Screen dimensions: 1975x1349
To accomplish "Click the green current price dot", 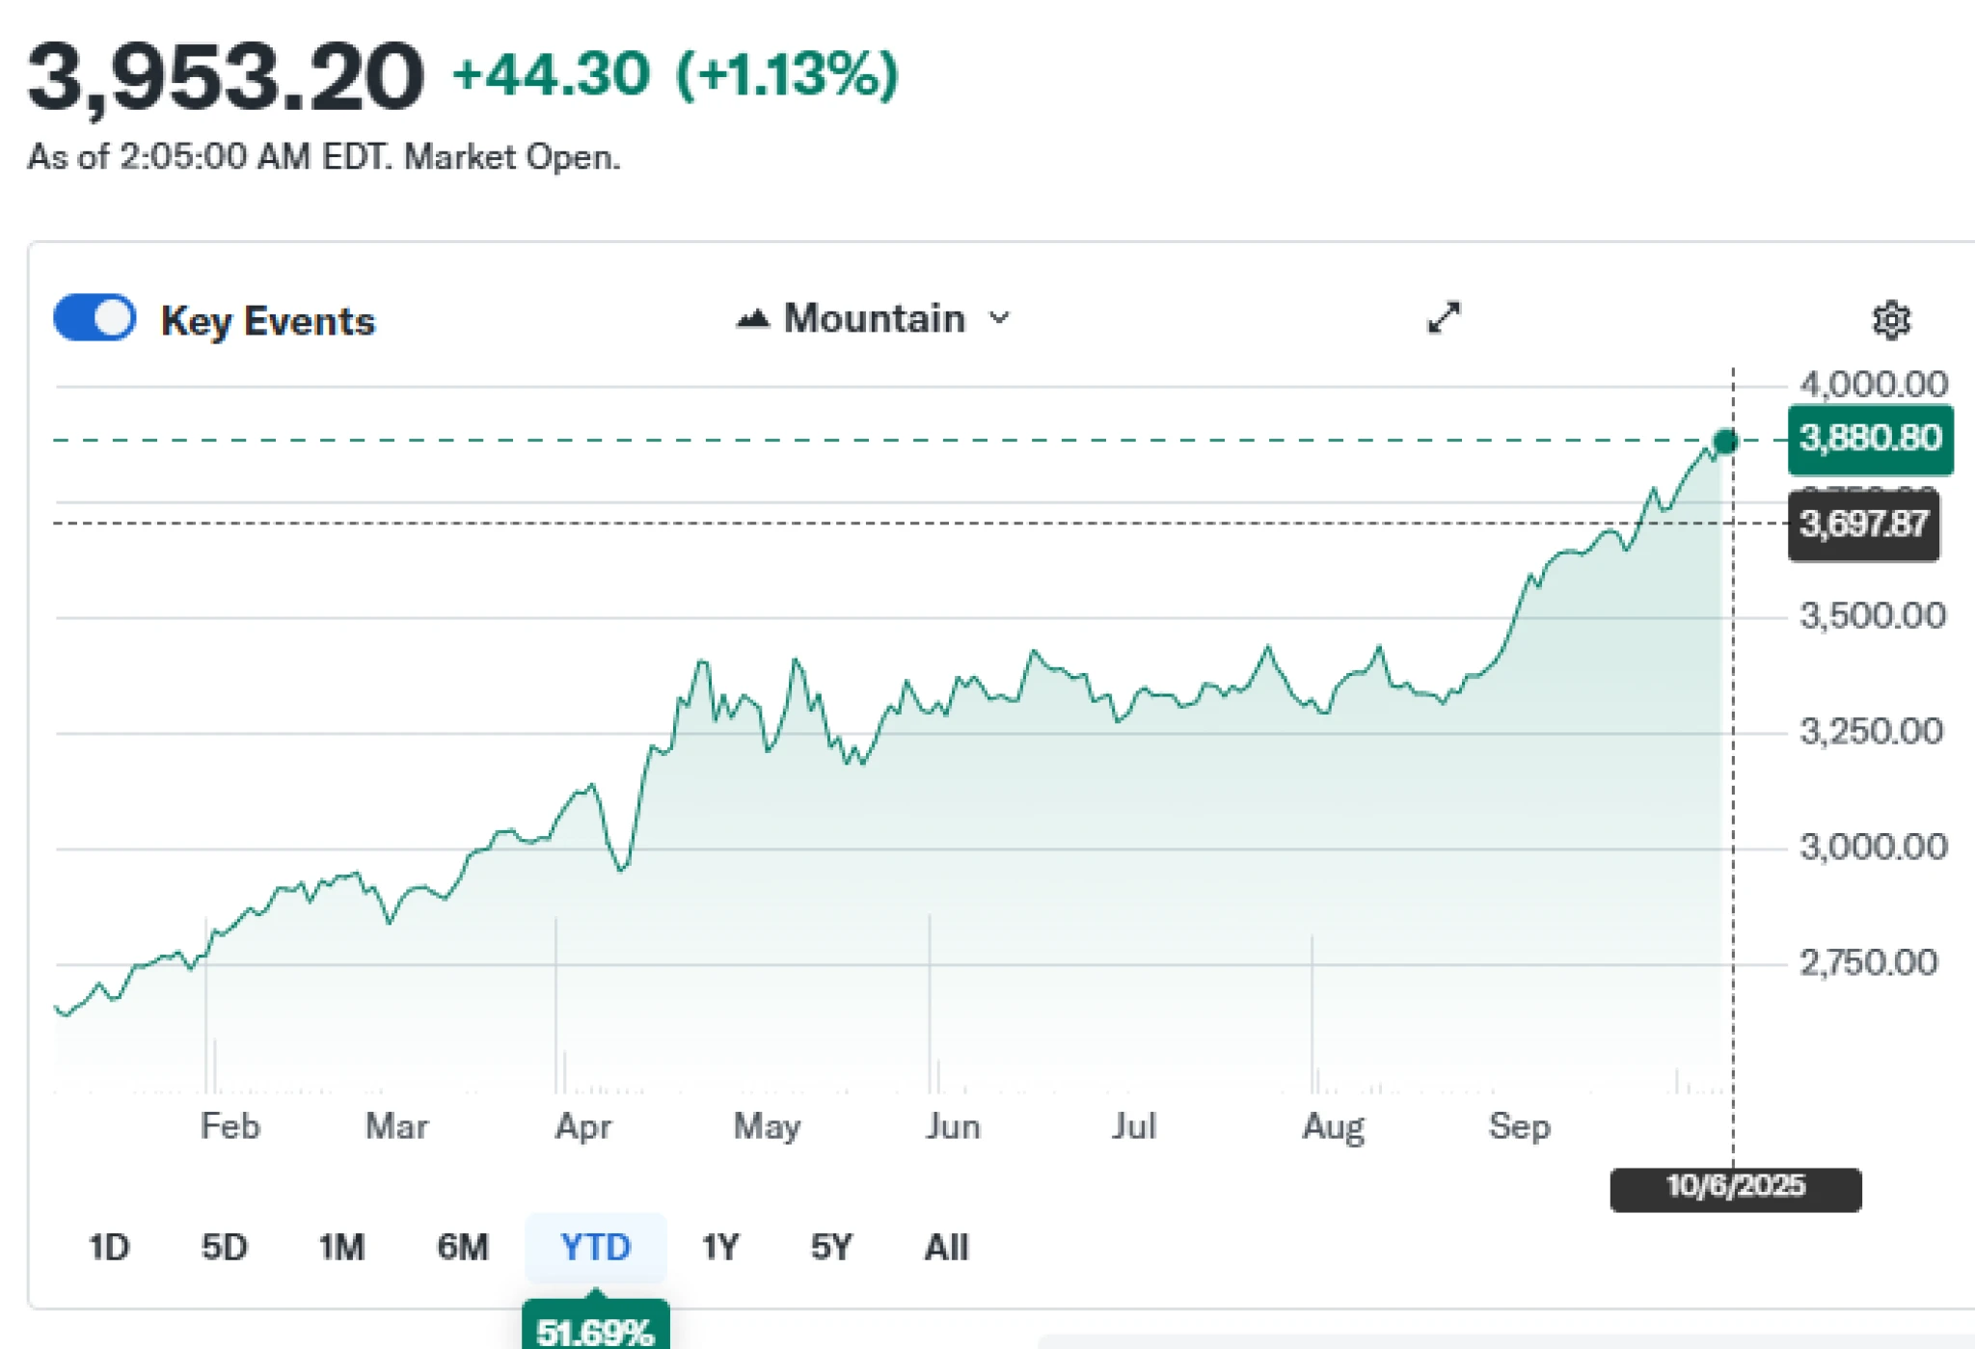I will (1725, 442).
